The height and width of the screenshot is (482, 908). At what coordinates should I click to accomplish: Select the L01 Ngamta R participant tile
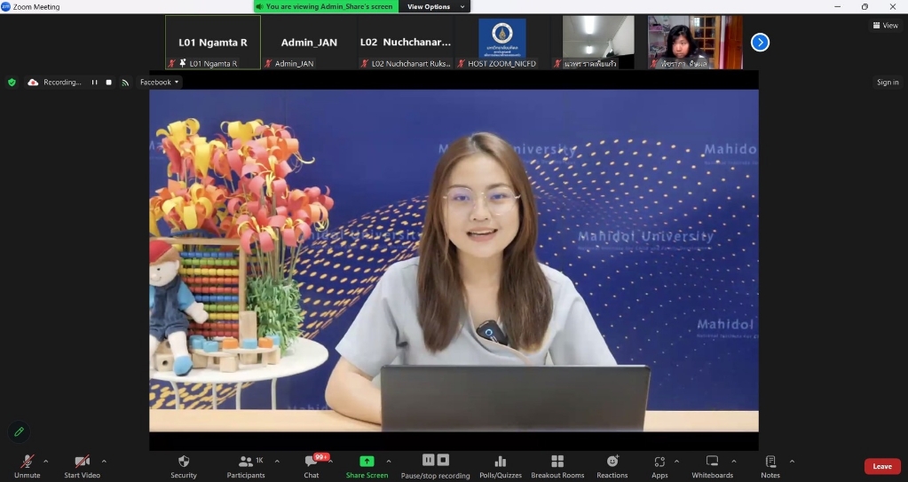213,43
